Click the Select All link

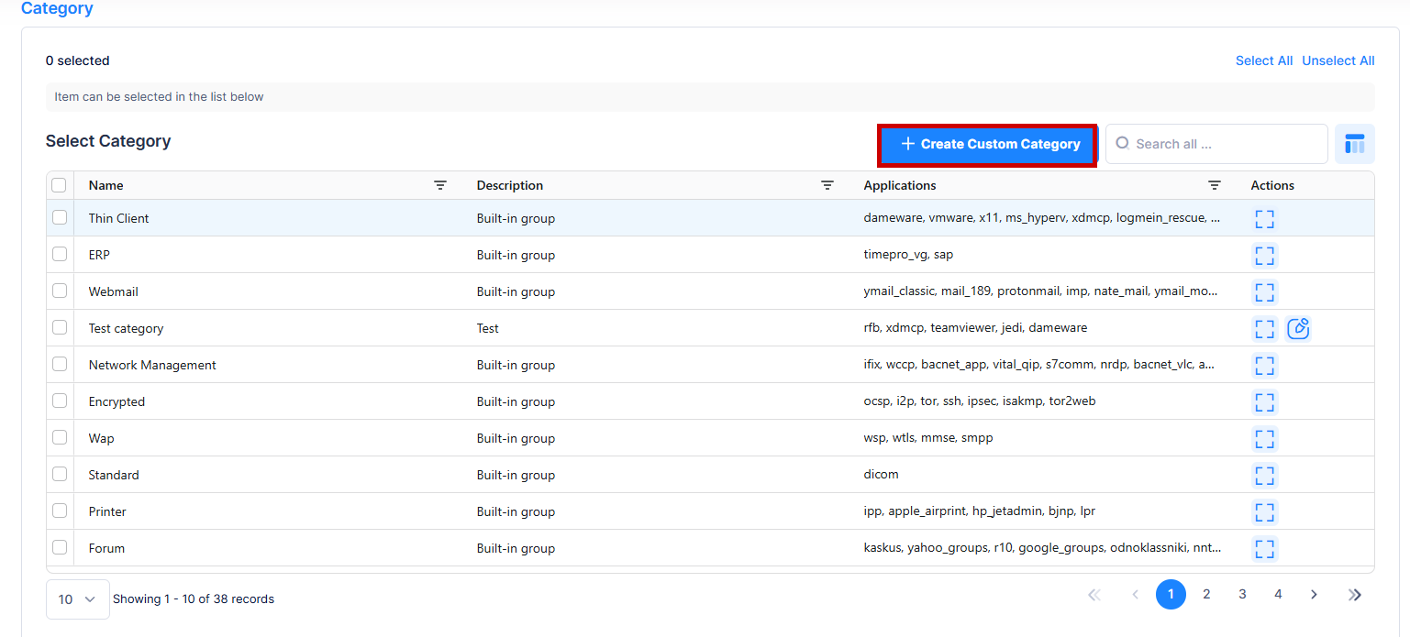click(1263, 60)
